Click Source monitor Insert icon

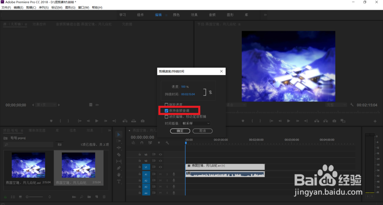coord(125,121)
